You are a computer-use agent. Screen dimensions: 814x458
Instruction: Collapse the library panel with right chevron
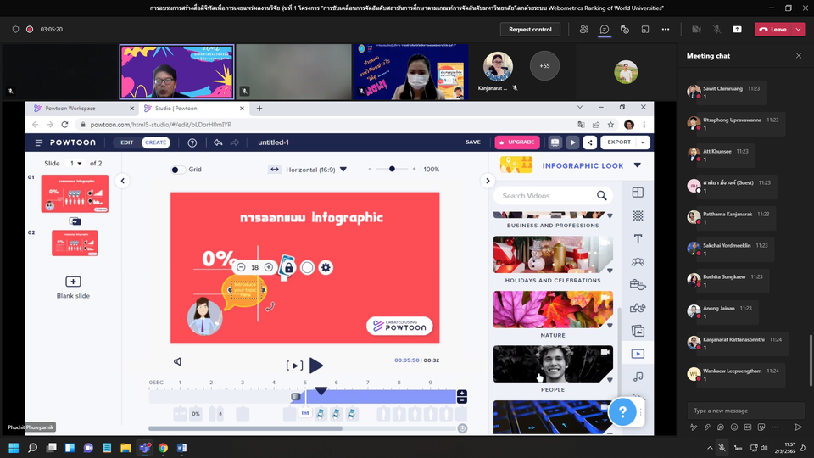[x=488, y=181]
